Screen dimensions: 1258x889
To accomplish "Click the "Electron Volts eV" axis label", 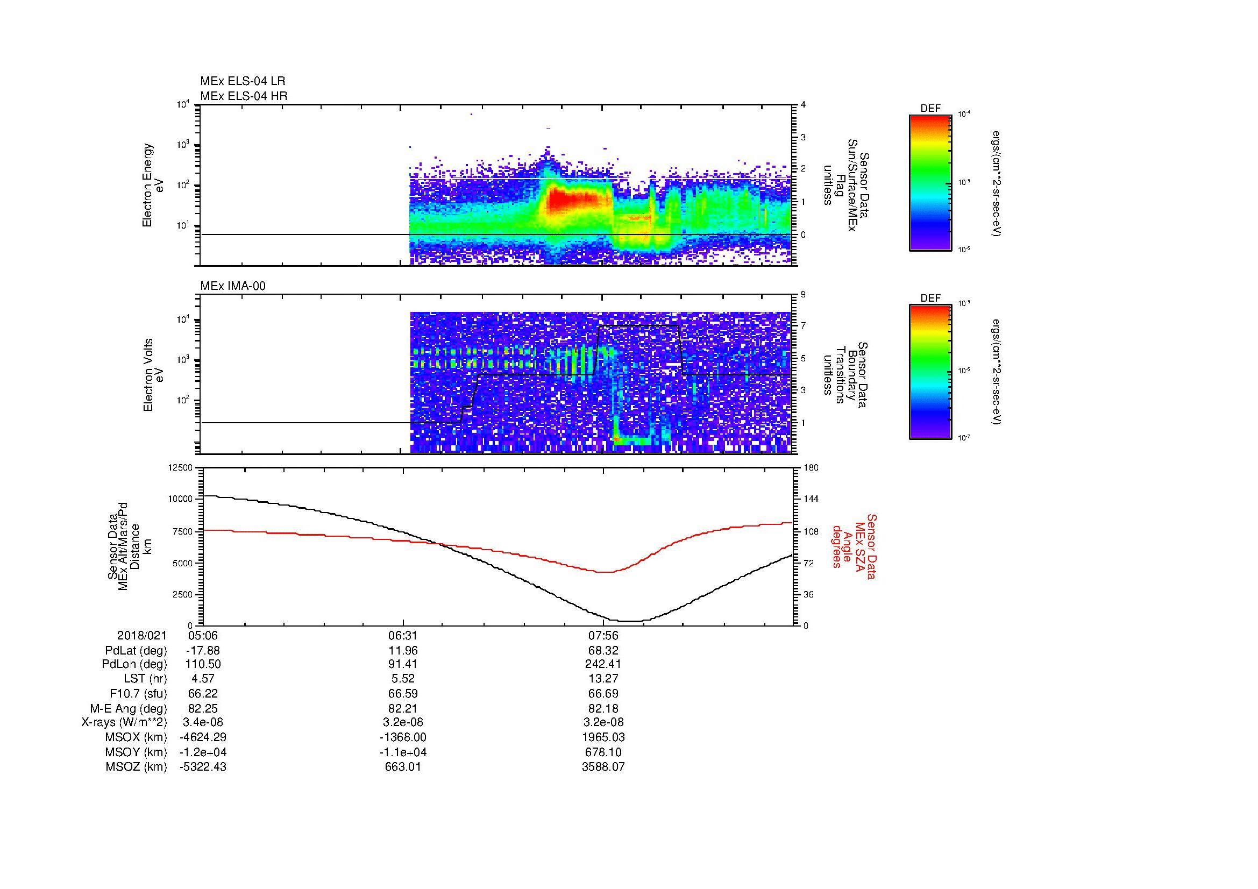I will [153, 375].
